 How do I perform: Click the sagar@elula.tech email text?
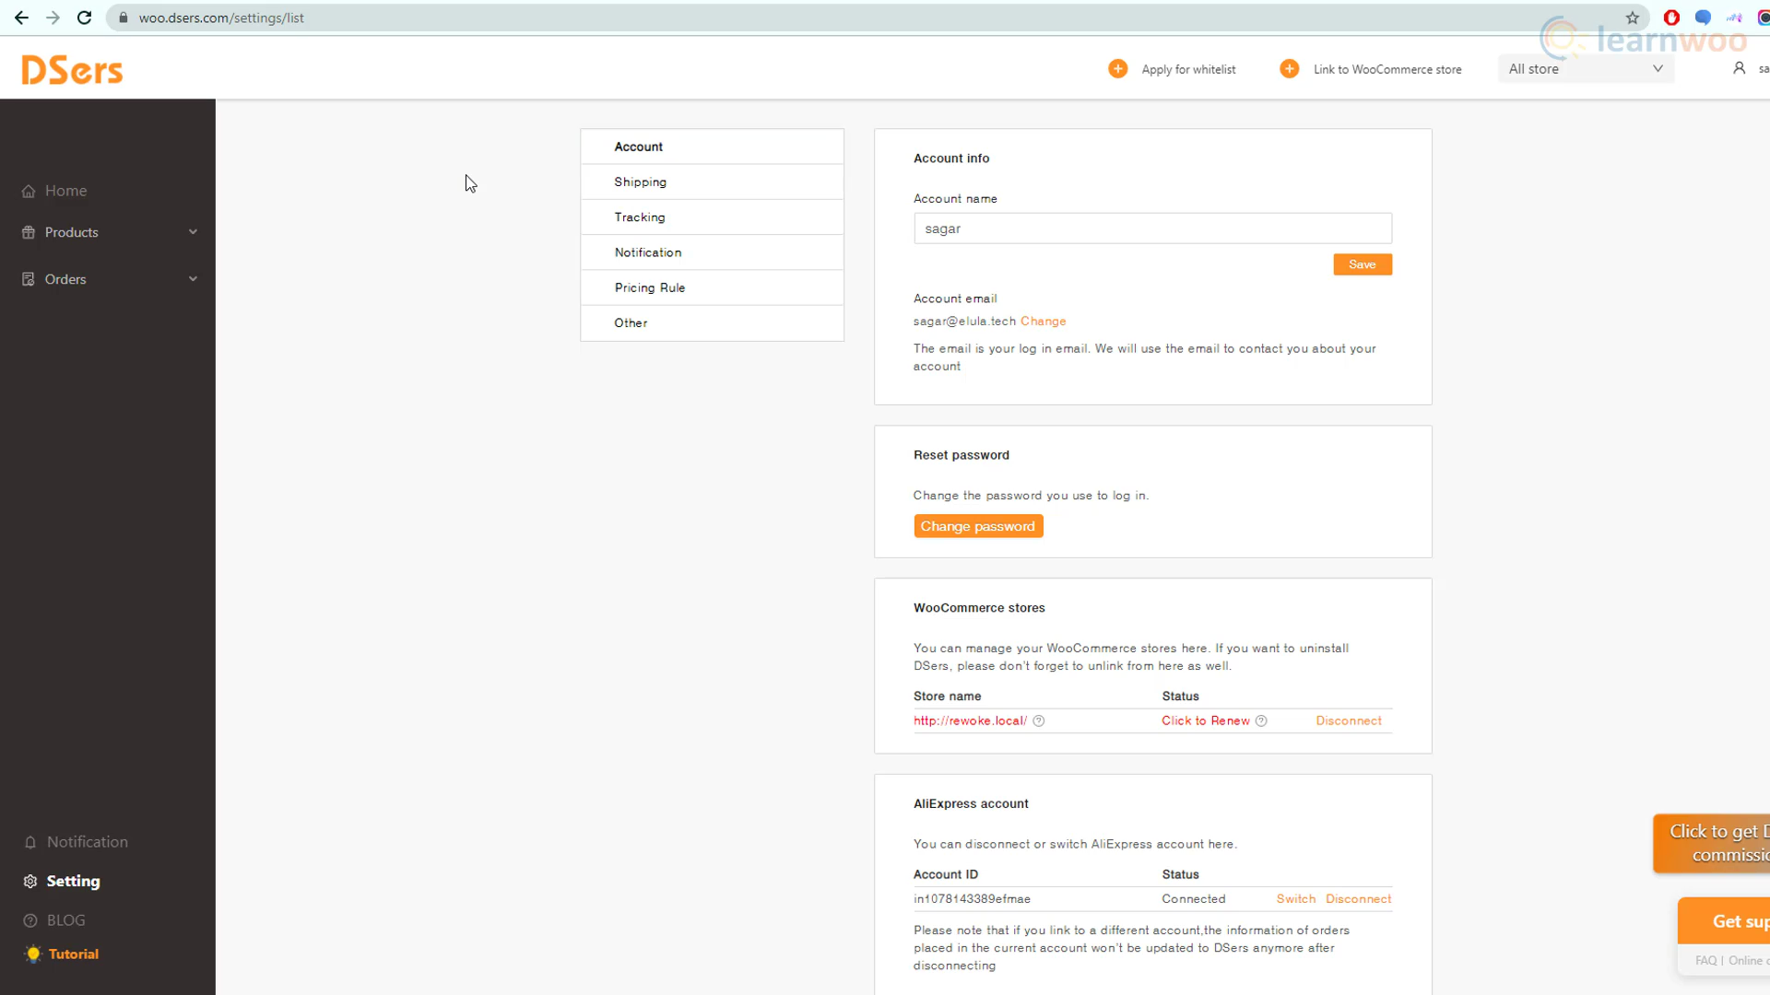point(964,322)
